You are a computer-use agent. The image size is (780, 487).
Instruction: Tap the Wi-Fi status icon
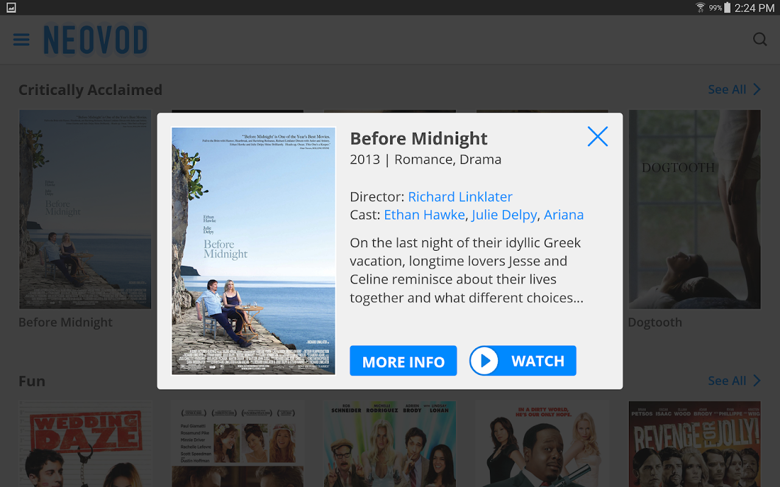coord(700,8)
